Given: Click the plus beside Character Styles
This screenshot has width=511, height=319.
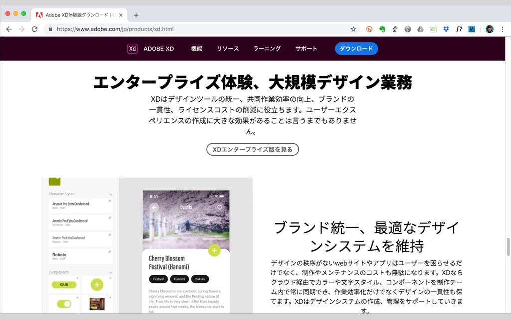Looking at the screenshot, I should pyautogui.click(x=111, y=194).
